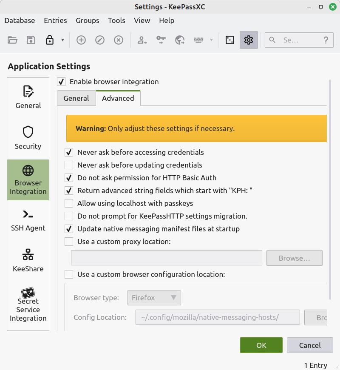Click the '1 Entry' status bar text

315,365
